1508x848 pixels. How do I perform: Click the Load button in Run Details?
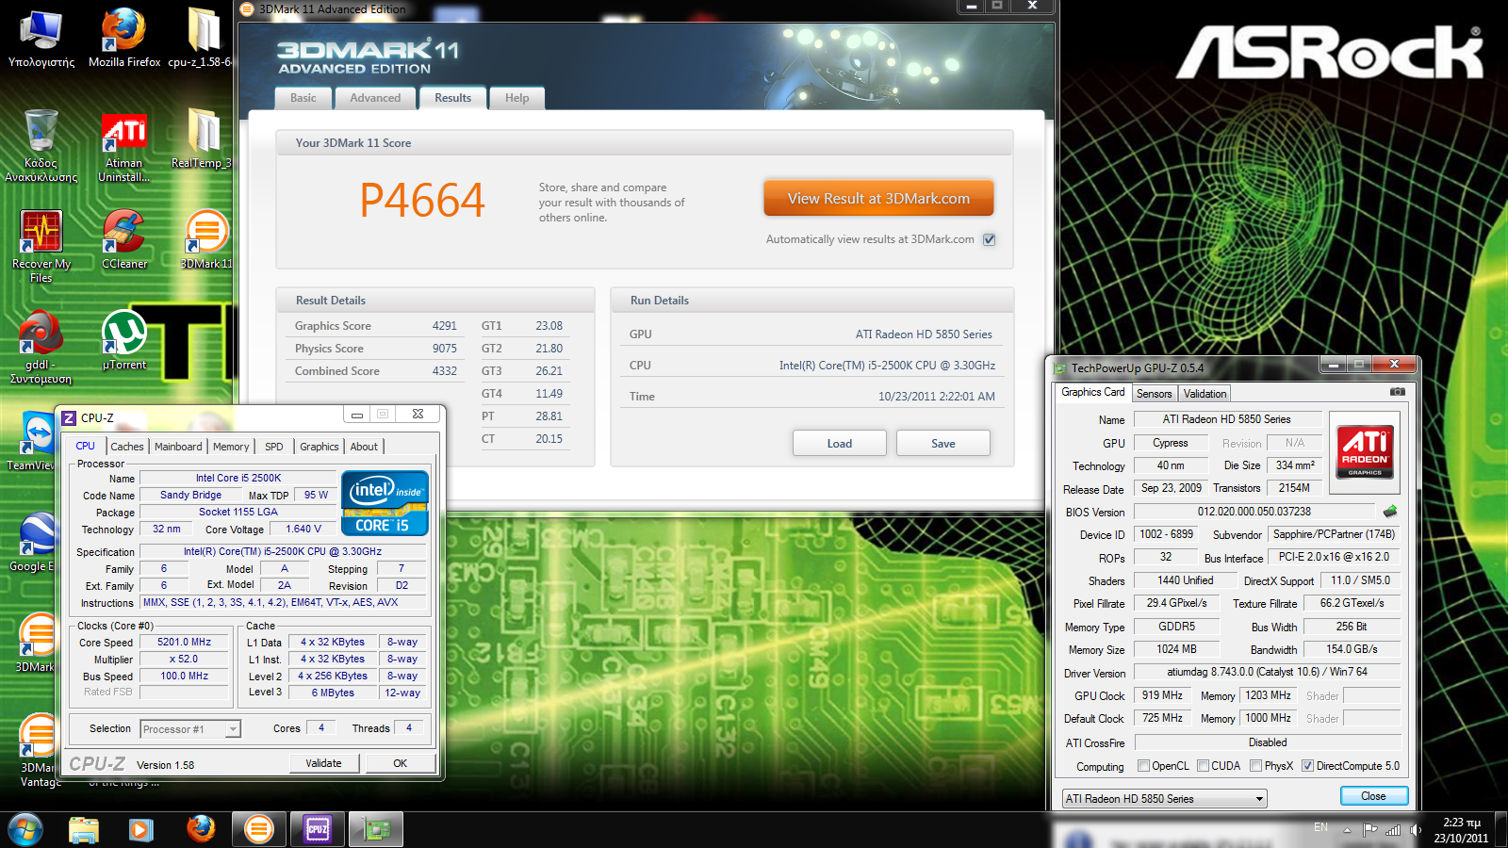tap(839, 444)
